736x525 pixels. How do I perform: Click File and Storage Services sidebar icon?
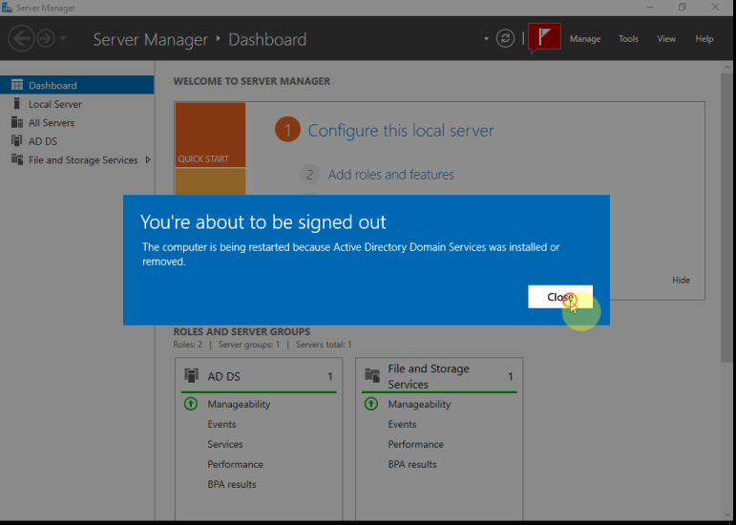[17, 159]
